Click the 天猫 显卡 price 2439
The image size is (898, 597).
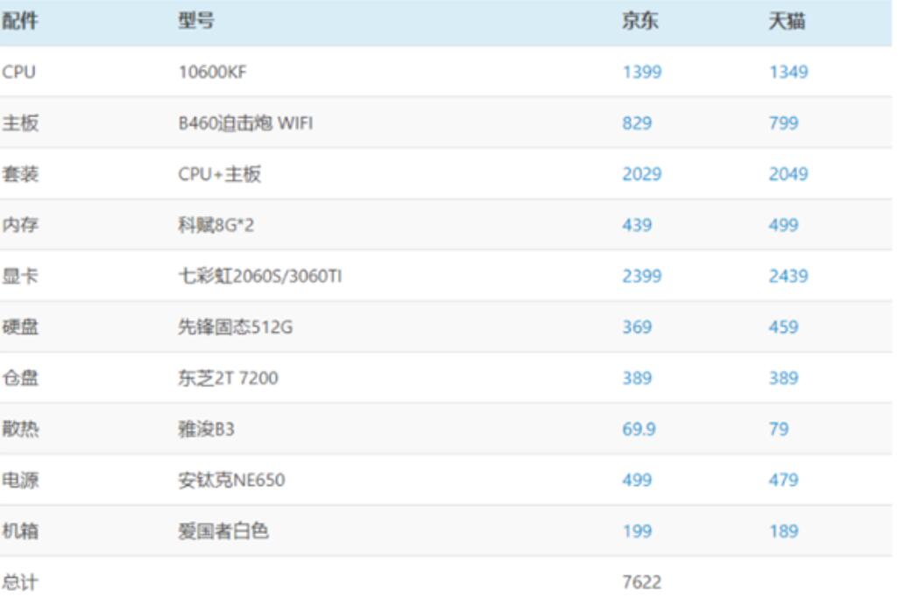click(x=788, y=277)
